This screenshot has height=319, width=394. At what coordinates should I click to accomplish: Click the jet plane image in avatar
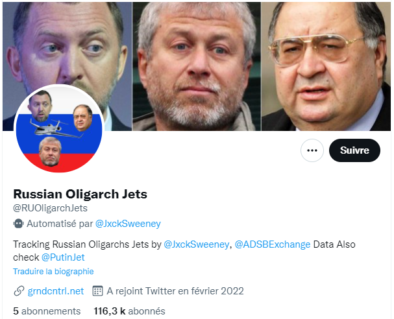click(56, 128)
